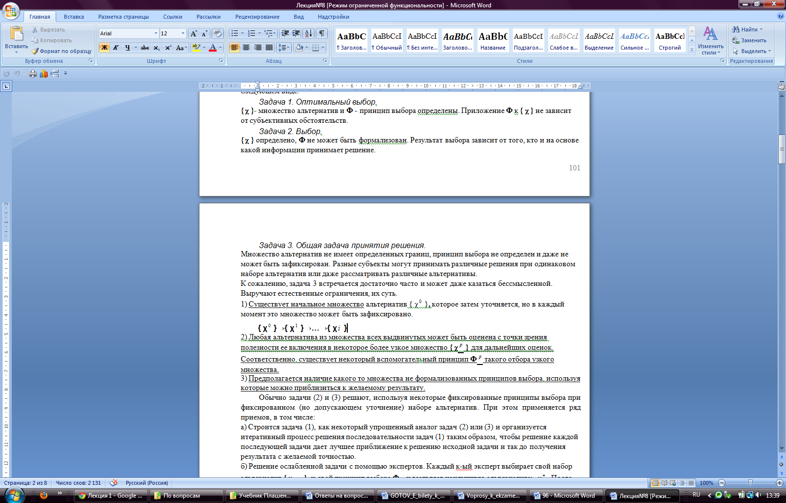This screenshot has width=786, height=503.
Task: Apply the red font color
Action: pyautogui.click(x=213, y=48)
